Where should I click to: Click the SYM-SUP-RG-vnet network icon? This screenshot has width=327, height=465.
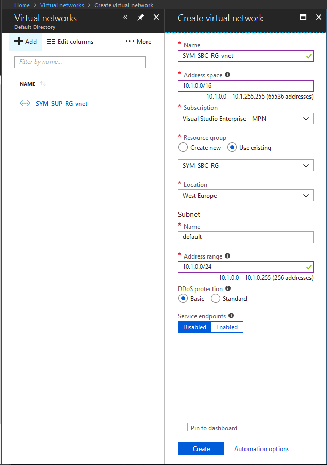pyautogui.click(x=25, y=104)
